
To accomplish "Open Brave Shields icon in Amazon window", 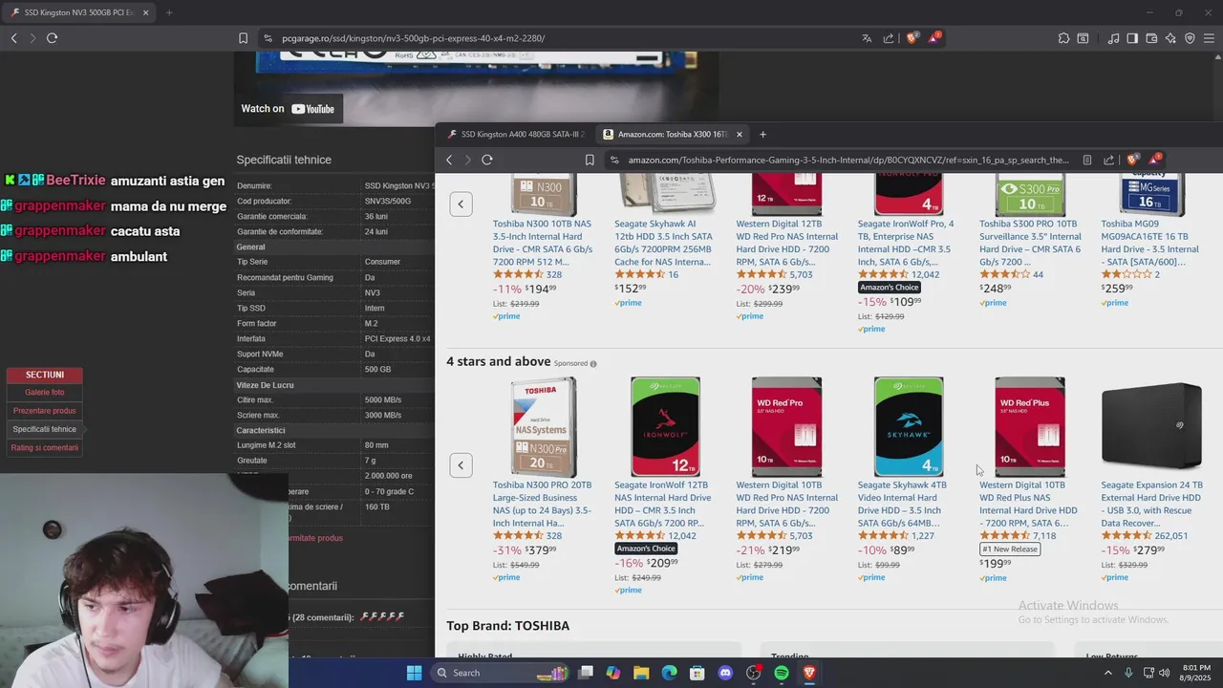I will 1133,160.
